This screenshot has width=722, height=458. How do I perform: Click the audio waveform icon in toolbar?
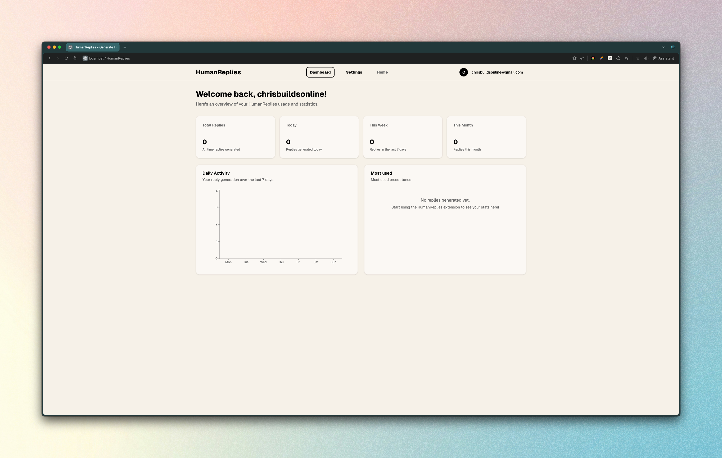pos(646,58)
